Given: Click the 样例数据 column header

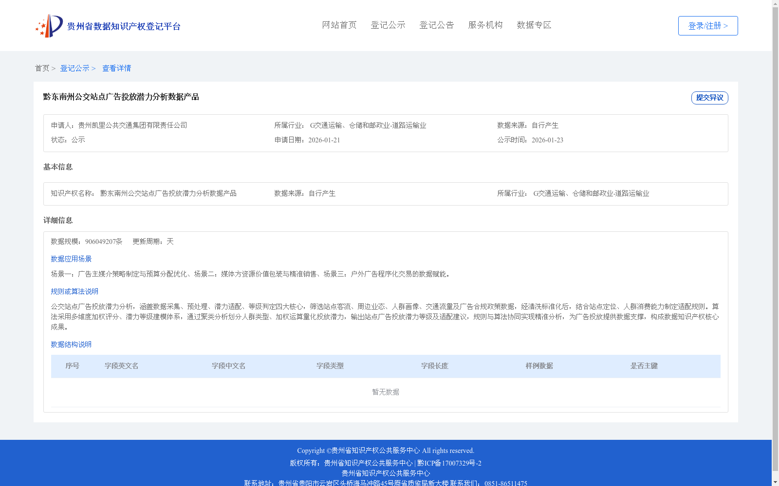Looking at the screenshot, I should [x=539, y=366].
